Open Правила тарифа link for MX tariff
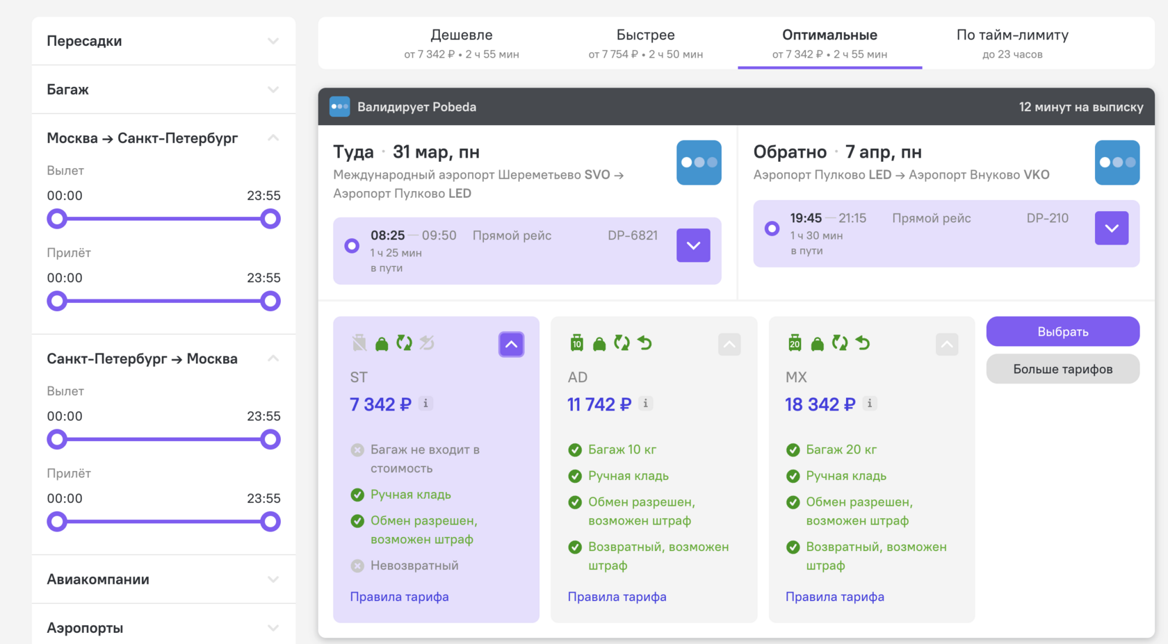Screen dimensions: 1168x644 pos(835,597)
